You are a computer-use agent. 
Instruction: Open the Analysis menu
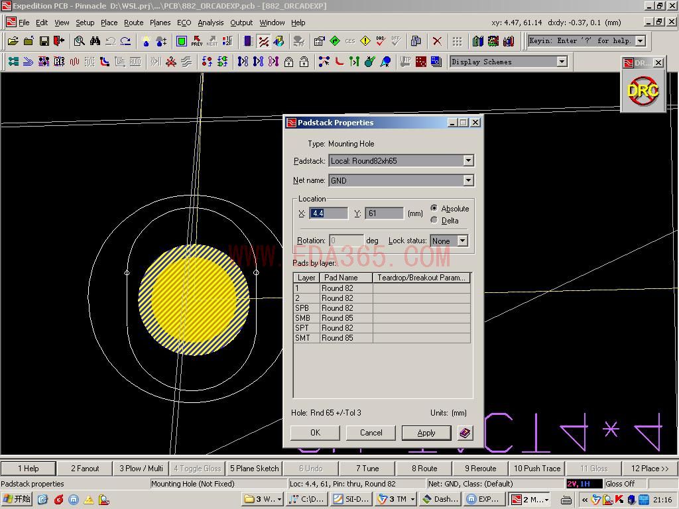210,23
